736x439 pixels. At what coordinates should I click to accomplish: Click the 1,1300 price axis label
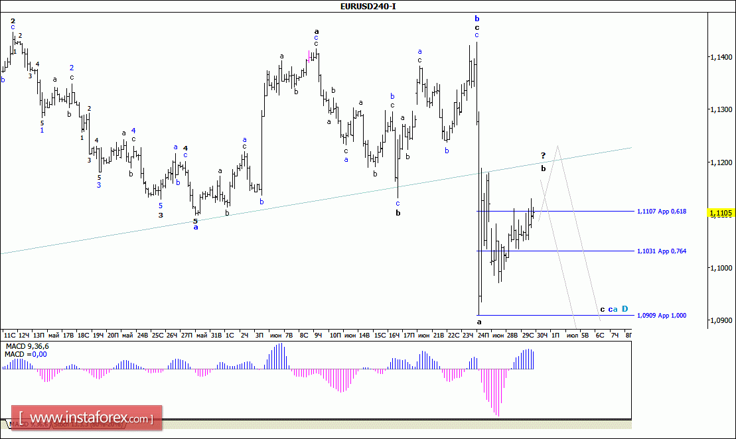tap(721, 110)
